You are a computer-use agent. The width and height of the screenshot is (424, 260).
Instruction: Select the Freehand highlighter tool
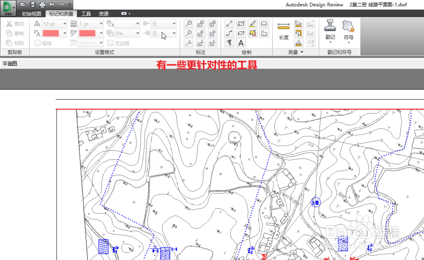[x=253, y=24]
